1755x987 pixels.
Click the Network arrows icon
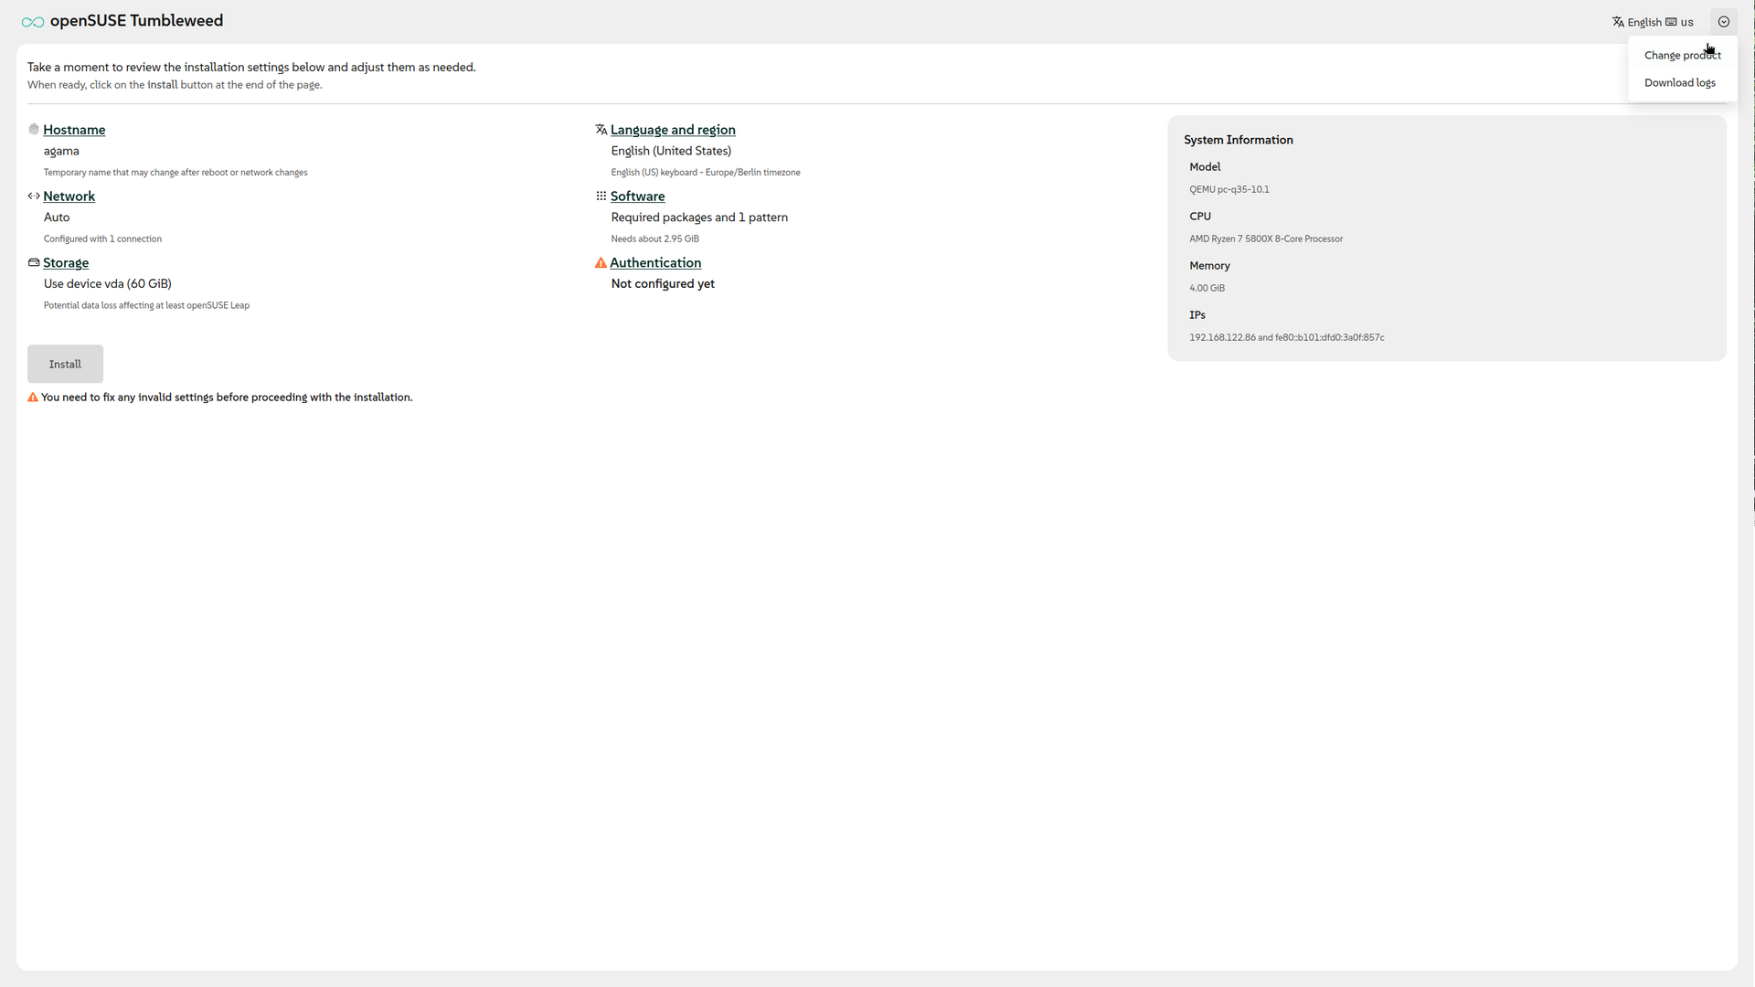pos(34,196)
